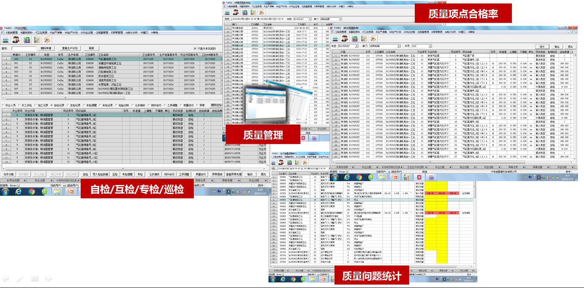The image size is (584, 288).
Task: Open A统计分析 menu in 作业过程 window
Action: [x=132, y=32]
